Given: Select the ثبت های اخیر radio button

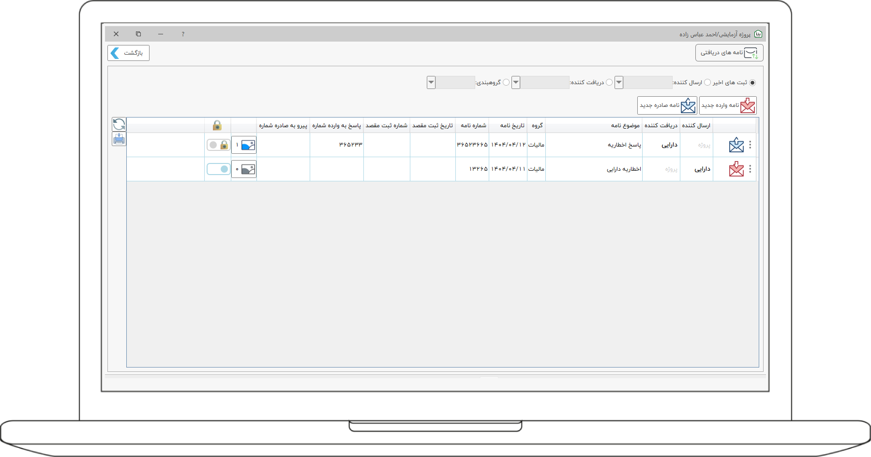Looking at the screenshot, I should pos(752,83).
